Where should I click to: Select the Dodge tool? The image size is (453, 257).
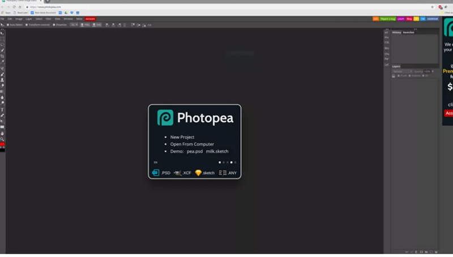tap(2, 103)
